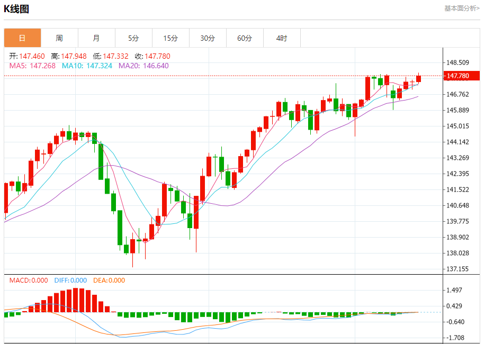Click the MA5: 147.268 indicator label
Viewport: 485px width, 344px height.
pyautogui.click(x=32, y=66)
